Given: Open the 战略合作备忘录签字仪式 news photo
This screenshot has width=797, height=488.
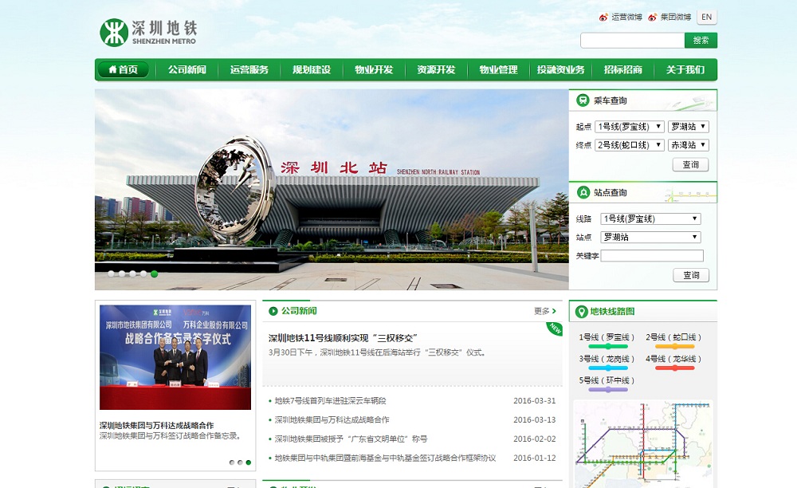Looking at the screenshot, I should coord(175,357).
